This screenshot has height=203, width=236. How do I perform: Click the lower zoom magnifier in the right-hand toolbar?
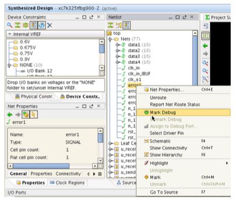[205, 71]
